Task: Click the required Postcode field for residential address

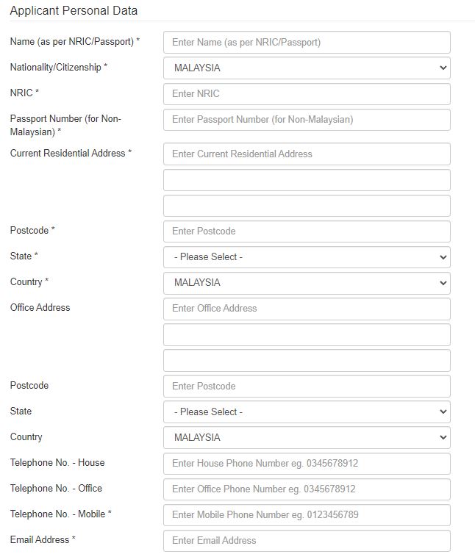Action: pos(306,231)
